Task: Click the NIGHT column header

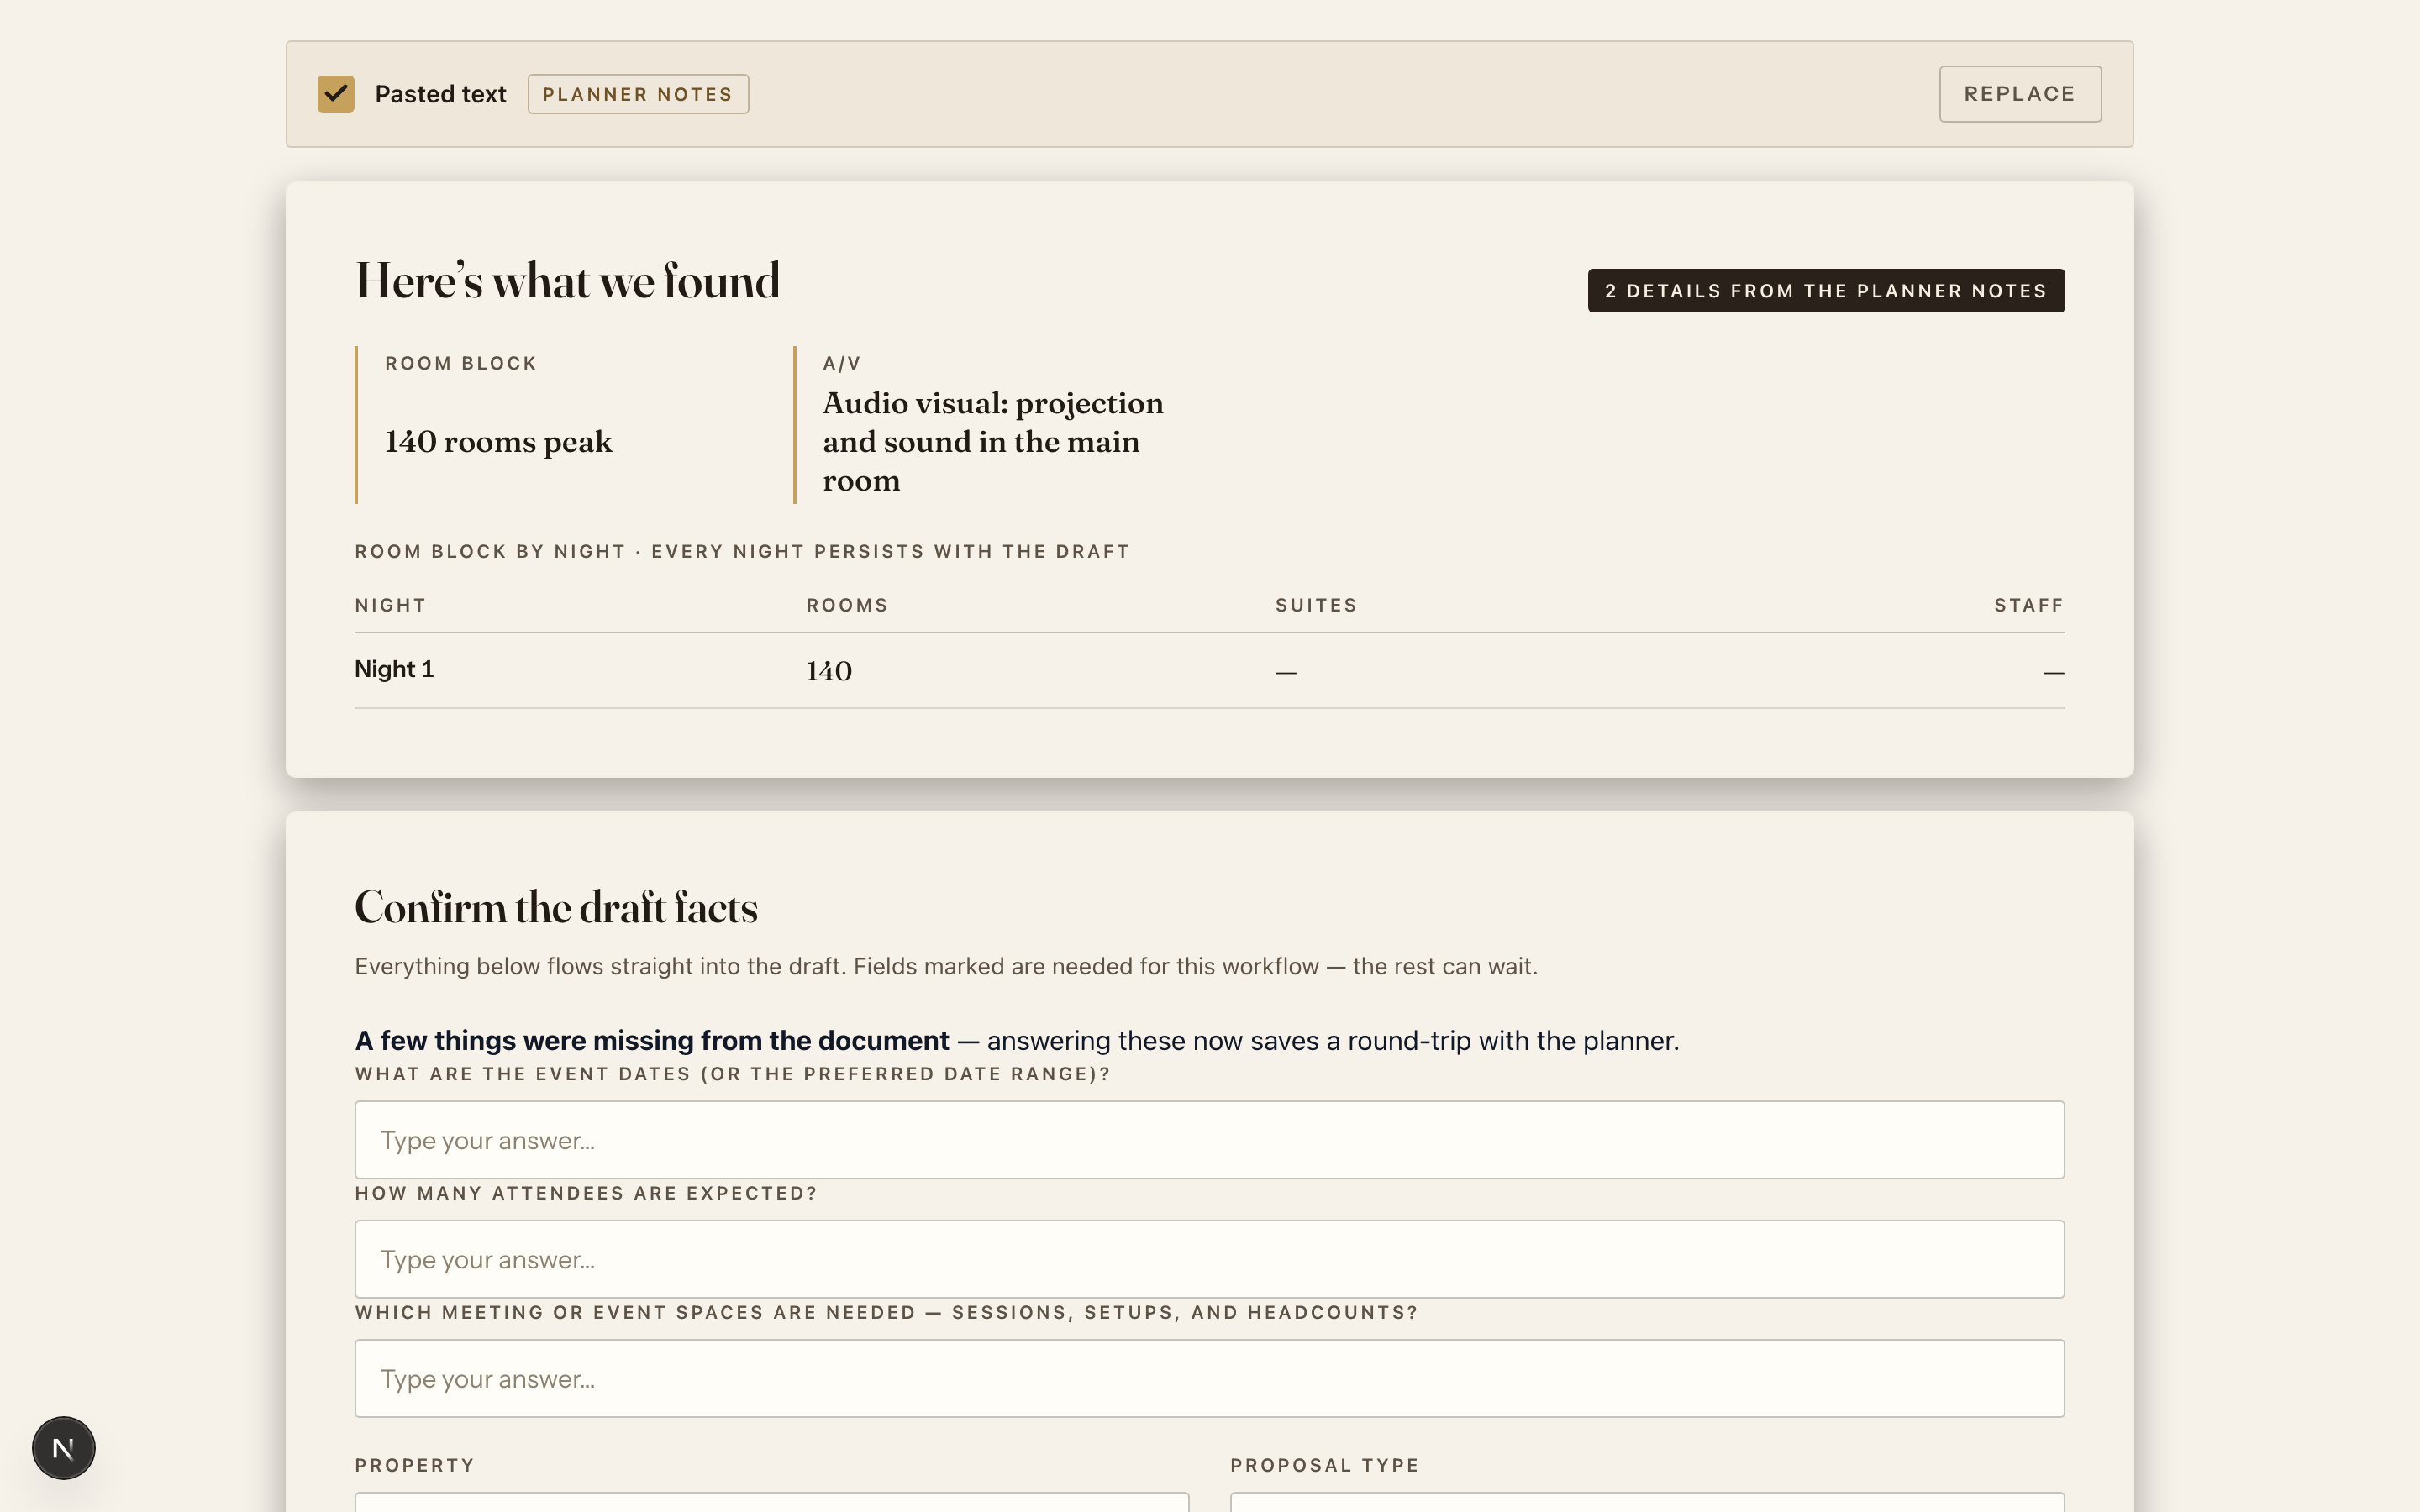Action: click(391, 605)
